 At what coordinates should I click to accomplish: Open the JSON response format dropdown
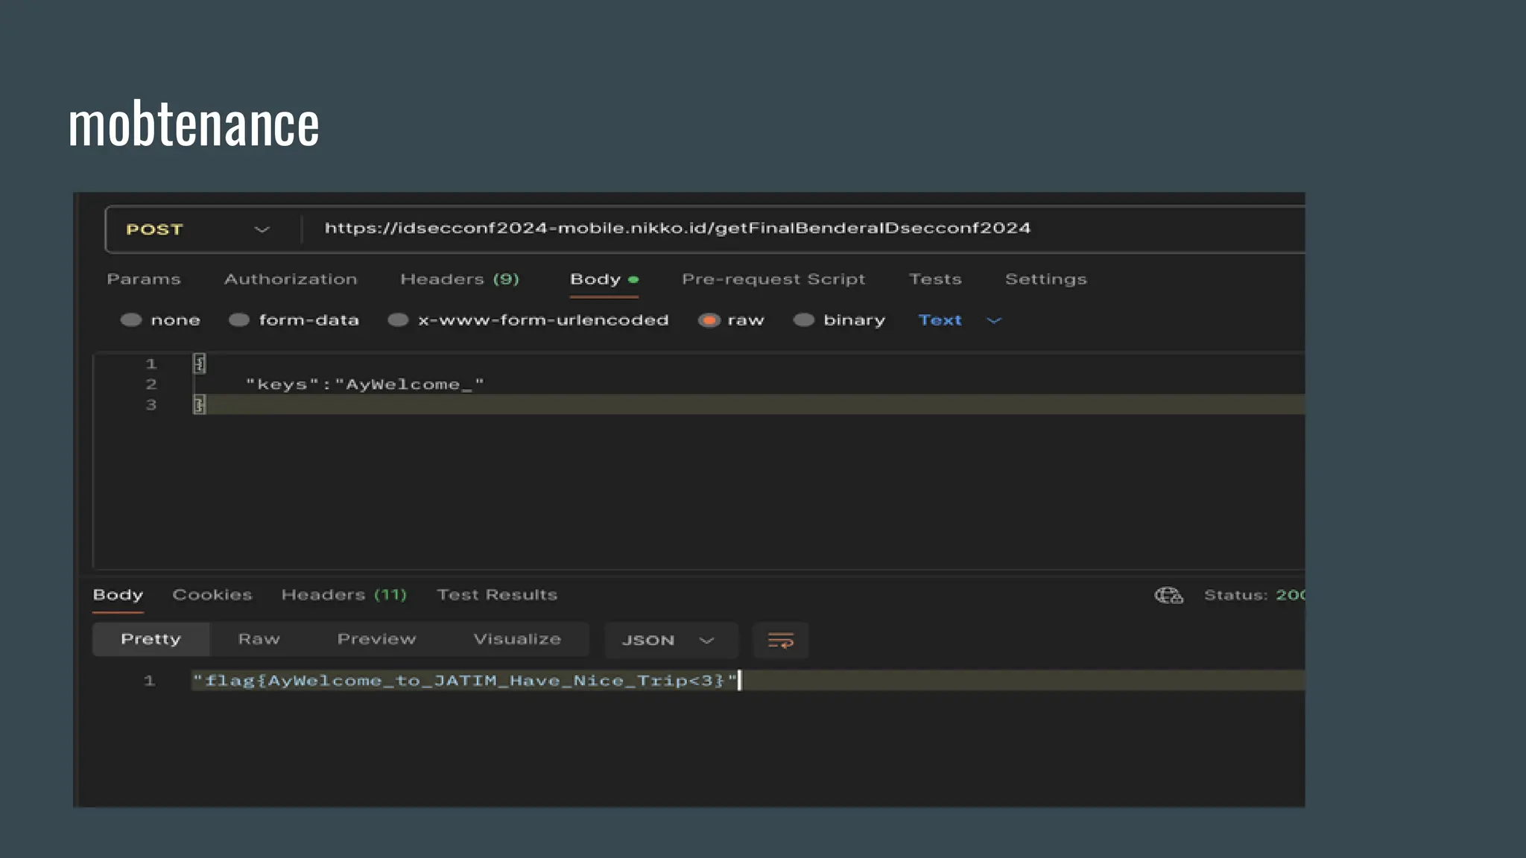tap(668, 641)
